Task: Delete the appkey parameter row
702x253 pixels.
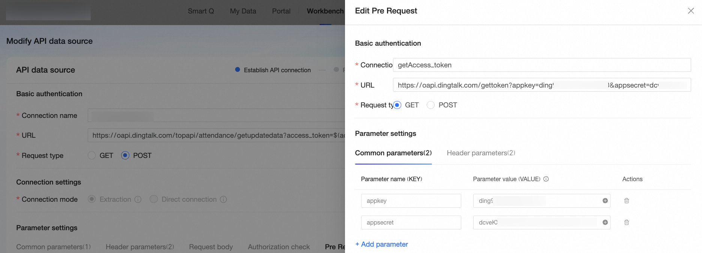Action: pyautogui.click(x=626, y=201)
